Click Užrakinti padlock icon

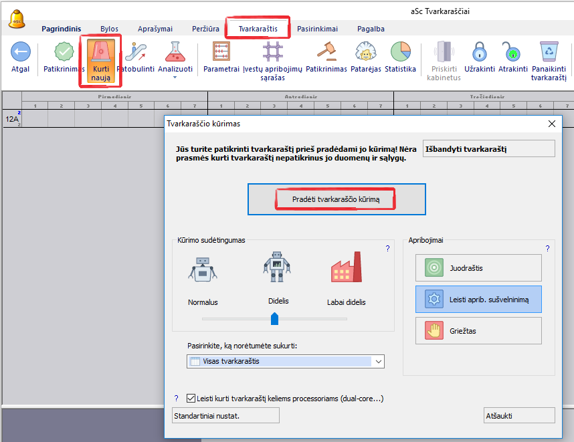point(478,52)
